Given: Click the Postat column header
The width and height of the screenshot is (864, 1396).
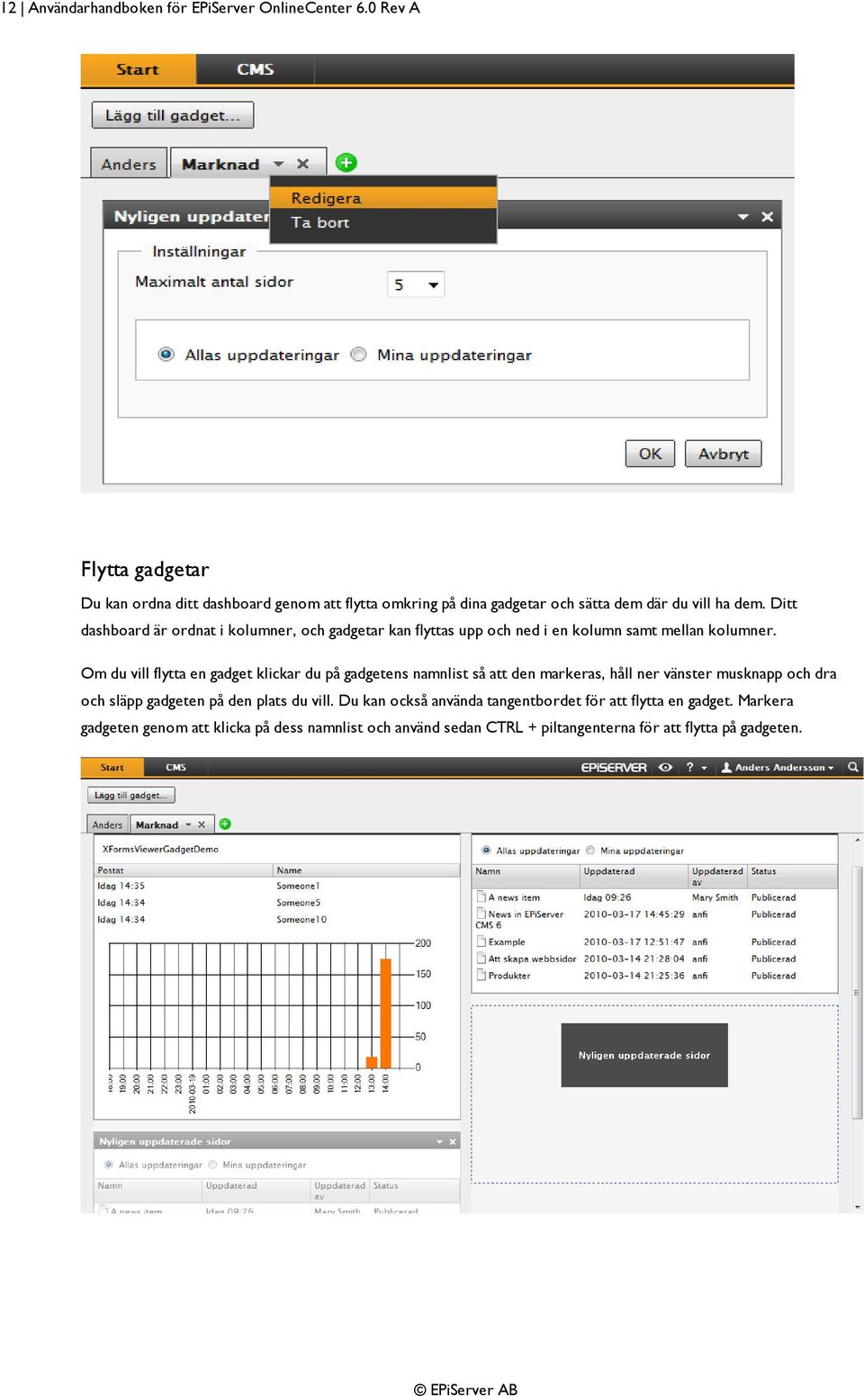Looking at the screenshot, I should (x=184, y=870).
